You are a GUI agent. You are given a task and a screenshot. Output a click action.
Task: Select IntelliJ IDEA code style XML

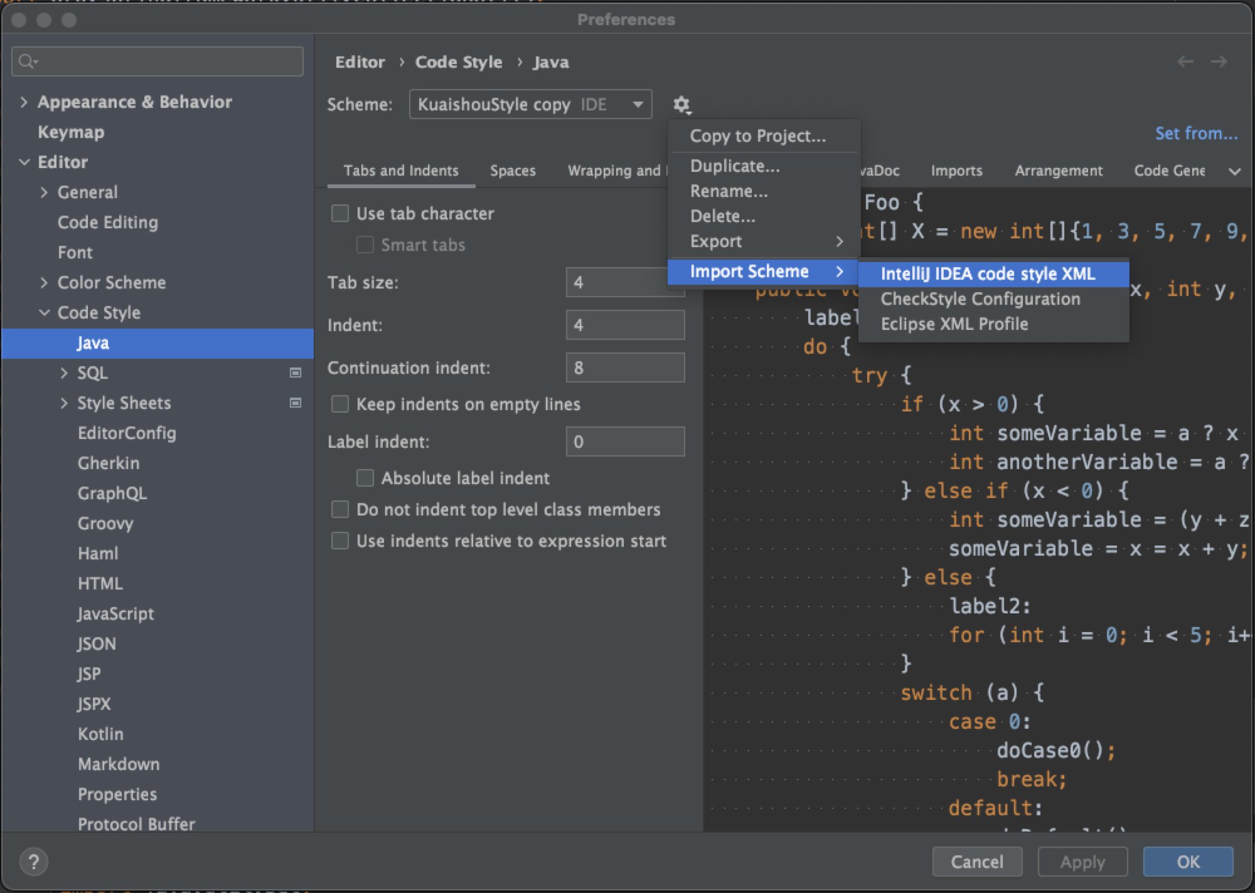click(x=988, y=274)
